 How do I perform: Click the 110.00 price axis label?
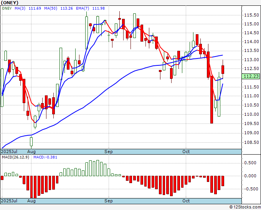251,115
